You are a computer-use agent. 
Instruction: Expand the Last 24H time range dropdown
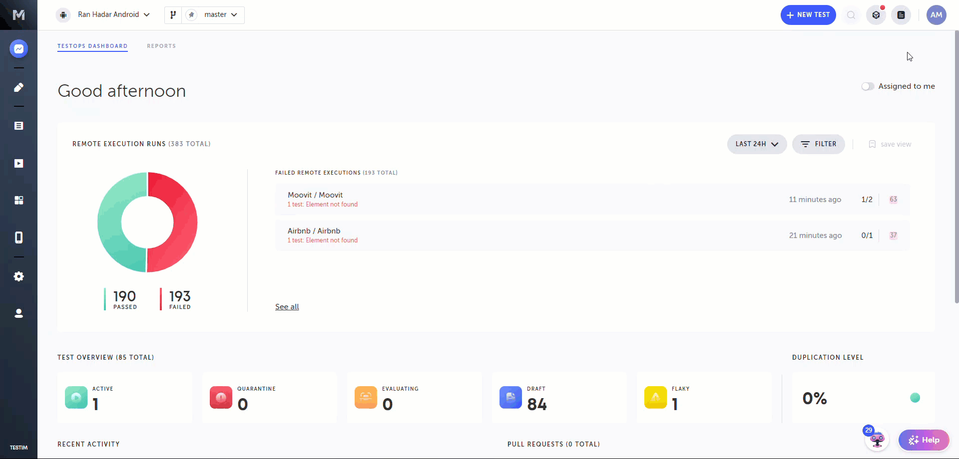757,144
